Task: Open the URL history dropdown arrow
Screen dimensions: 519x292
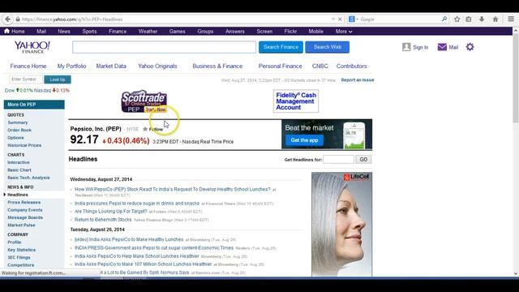Action: 333,19
